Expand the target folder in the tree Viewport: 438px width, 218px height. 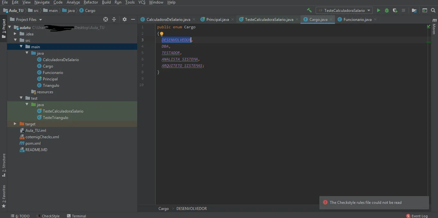click(15, 124)
